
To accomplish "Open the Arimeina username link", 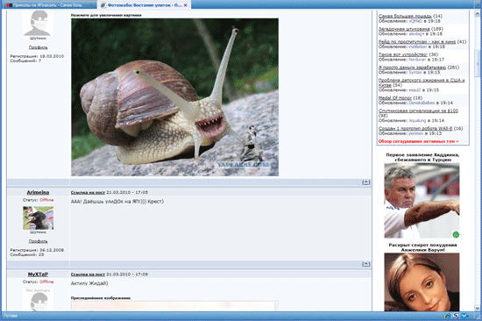I will coord(38,192).
